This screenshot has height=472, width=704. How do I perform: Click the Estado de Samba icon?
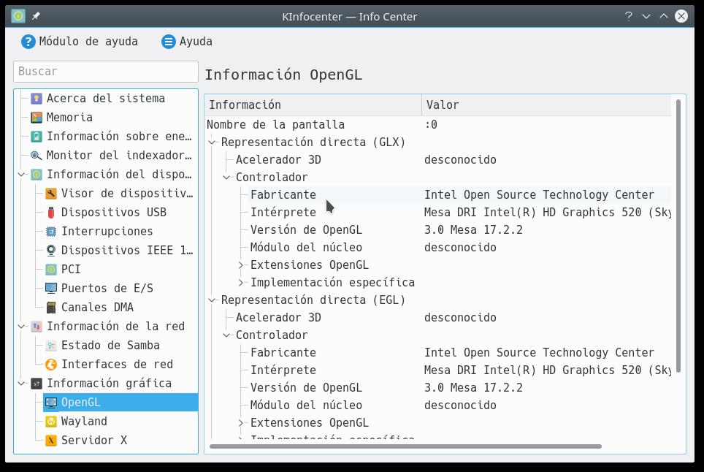[50, 346]
